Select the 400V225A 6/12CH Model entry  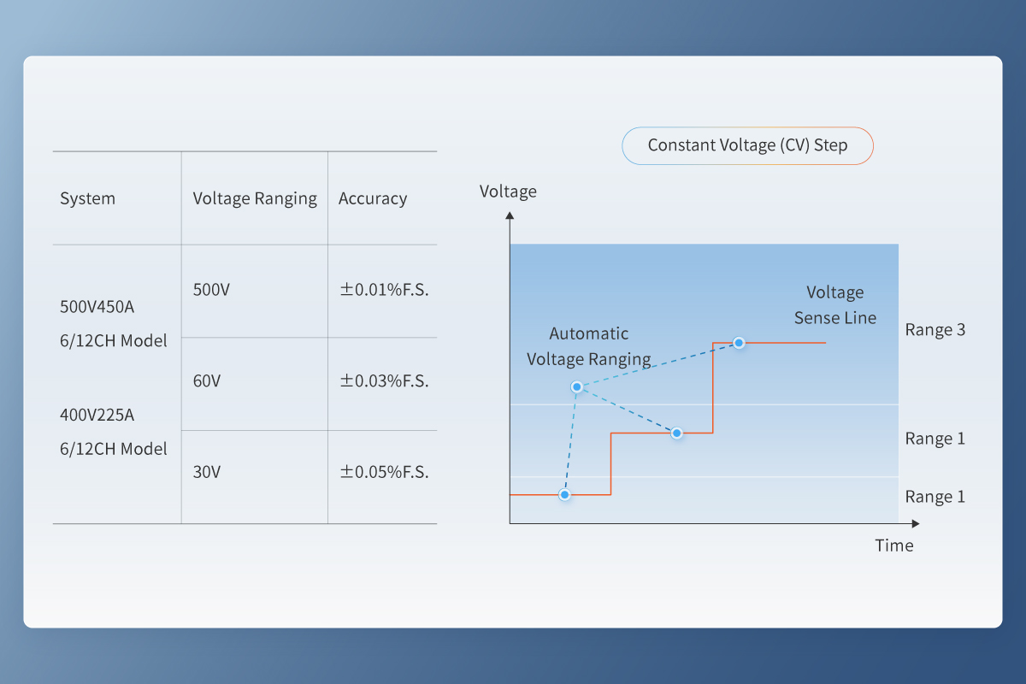tap(113, 432)
